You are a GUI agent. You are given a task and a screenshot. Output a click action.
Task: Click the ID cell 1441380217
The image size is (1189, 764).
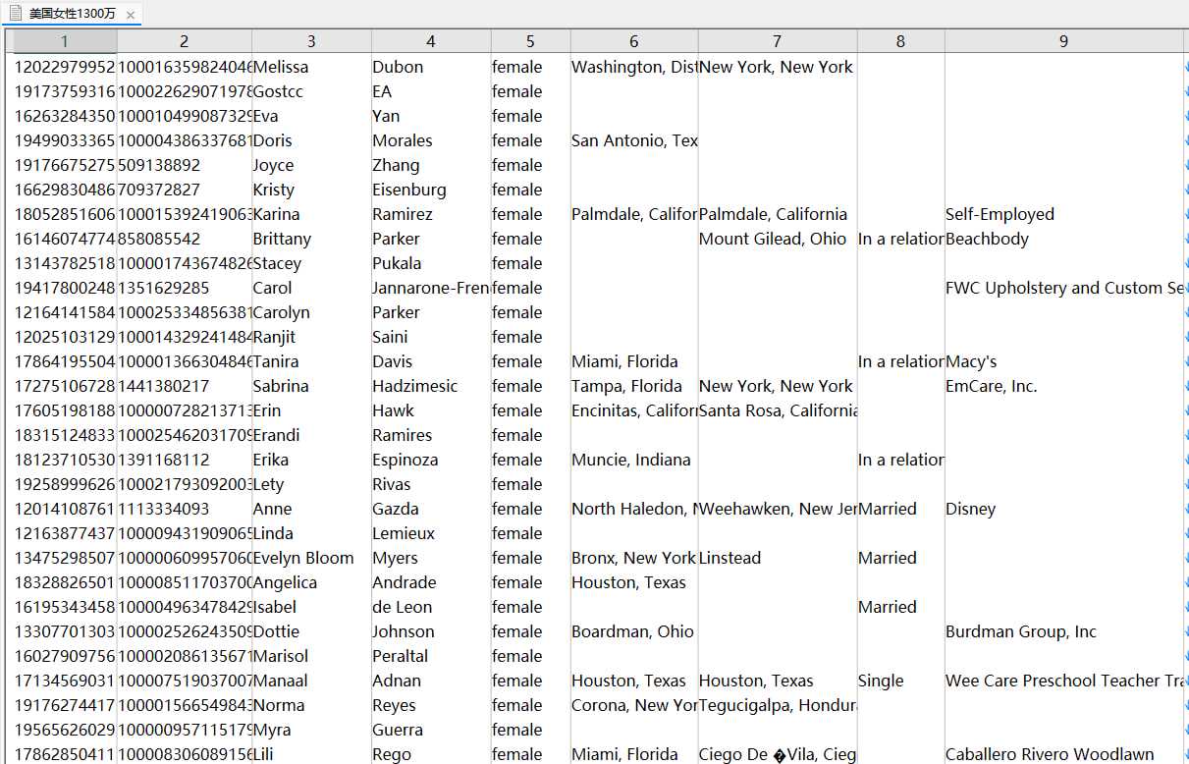point(185,386)
